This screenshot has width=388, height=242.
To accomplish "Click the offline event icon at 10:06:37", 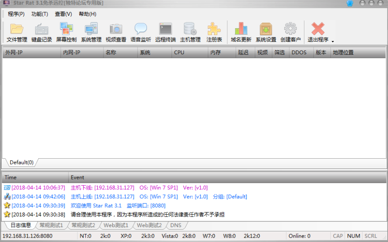I will [7, 188].
